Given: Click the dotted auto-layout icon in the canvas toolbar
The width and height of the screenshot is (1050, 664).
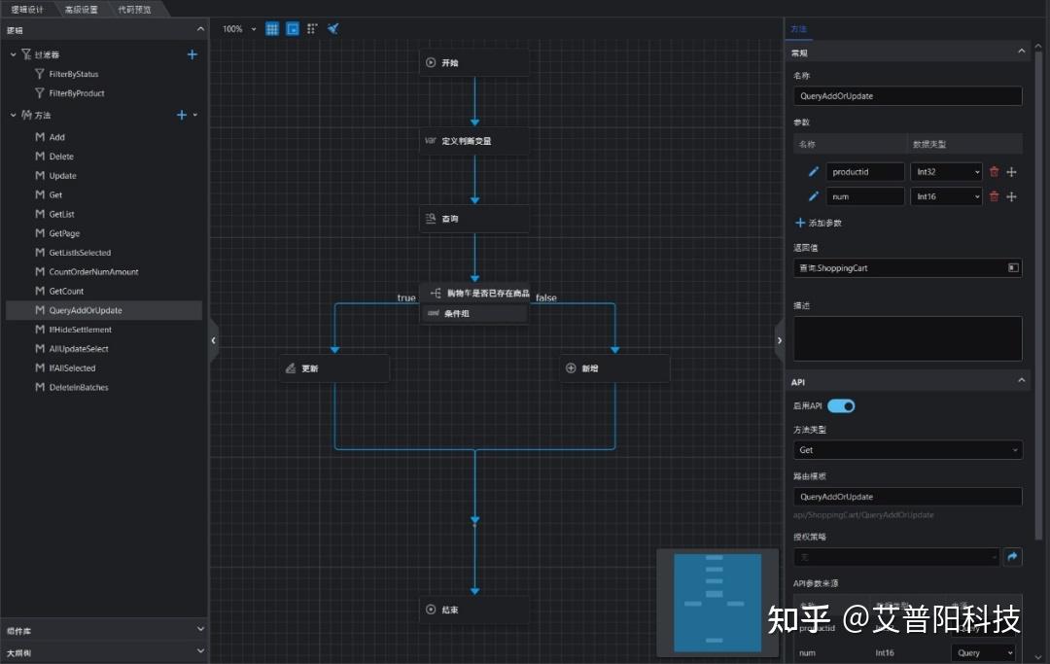Looking at the screenshot, I should (x=312, y=29).
